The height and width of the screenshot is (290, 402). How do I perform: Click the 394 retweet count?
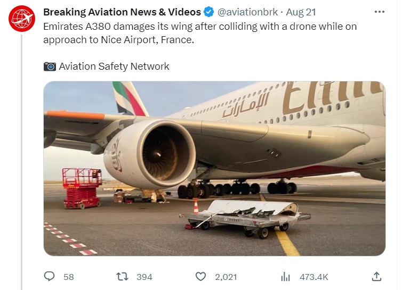coord(144,277)
